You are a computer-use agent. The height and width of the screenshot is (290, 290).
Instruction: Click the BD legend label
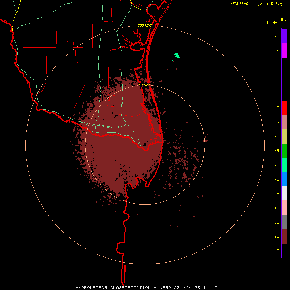click(x=276, y=137)
